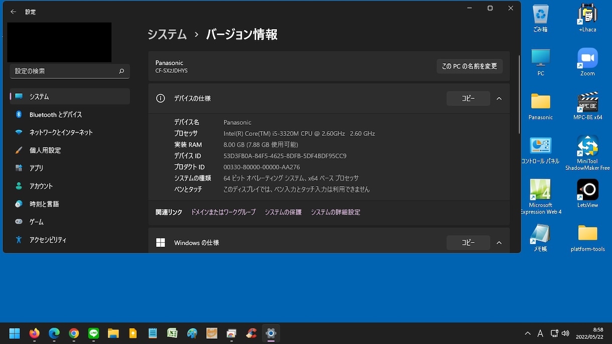The height and width of the screenshot is (344, 612).
Task: Open 時刻と言語 settings category
Action: 70,204
